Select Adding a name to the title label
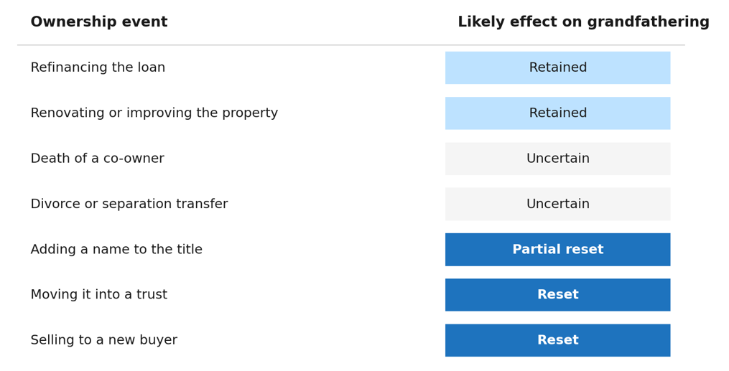 click(x=116, y=249)
